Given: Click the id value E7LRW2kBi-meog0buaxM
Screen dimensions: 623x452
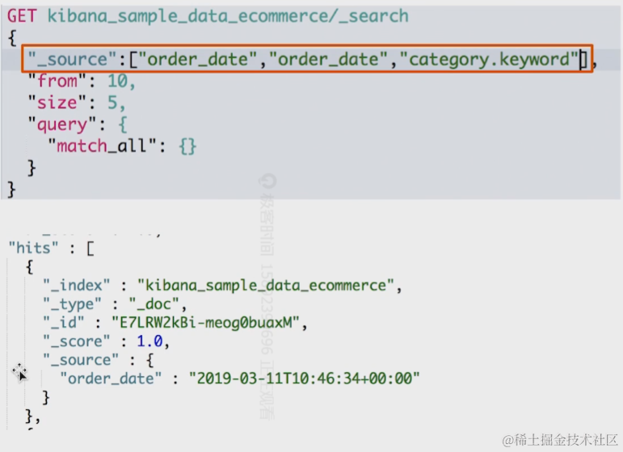Looking at the screenshot, I should (205, 323).
